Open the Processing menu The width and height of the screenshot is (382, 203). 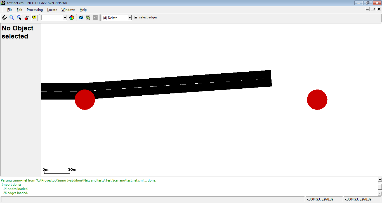click(x=35, y=10)
